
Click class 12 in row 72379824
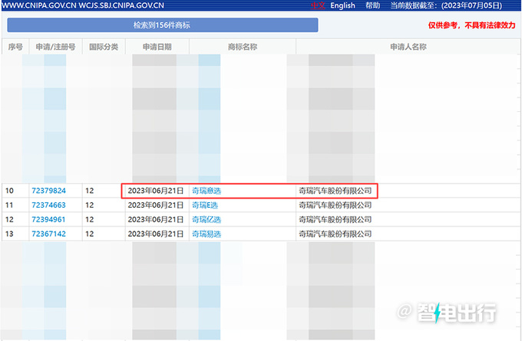tap(90, 191)
